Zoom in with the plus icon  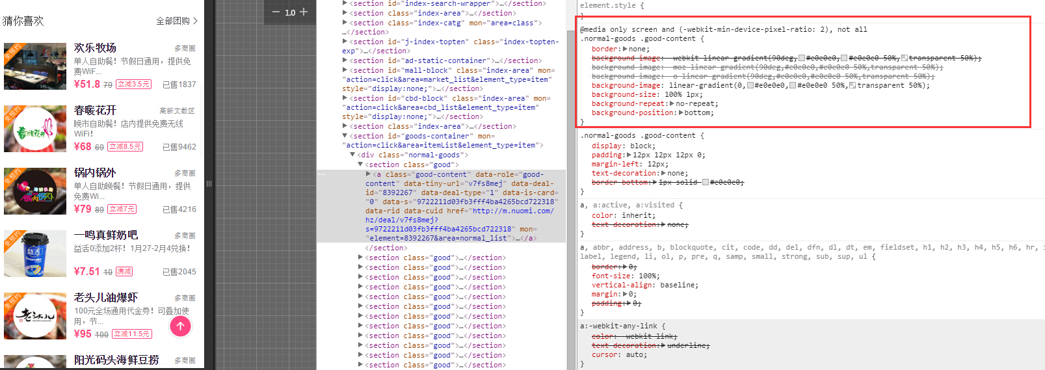tap(304, 12)
